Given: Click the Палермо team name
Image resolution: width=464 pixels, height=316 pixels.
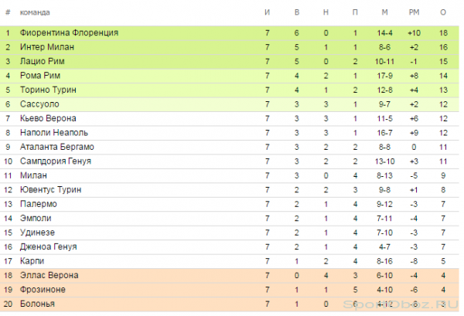Looking at the screenshot, I should (38, 204).
